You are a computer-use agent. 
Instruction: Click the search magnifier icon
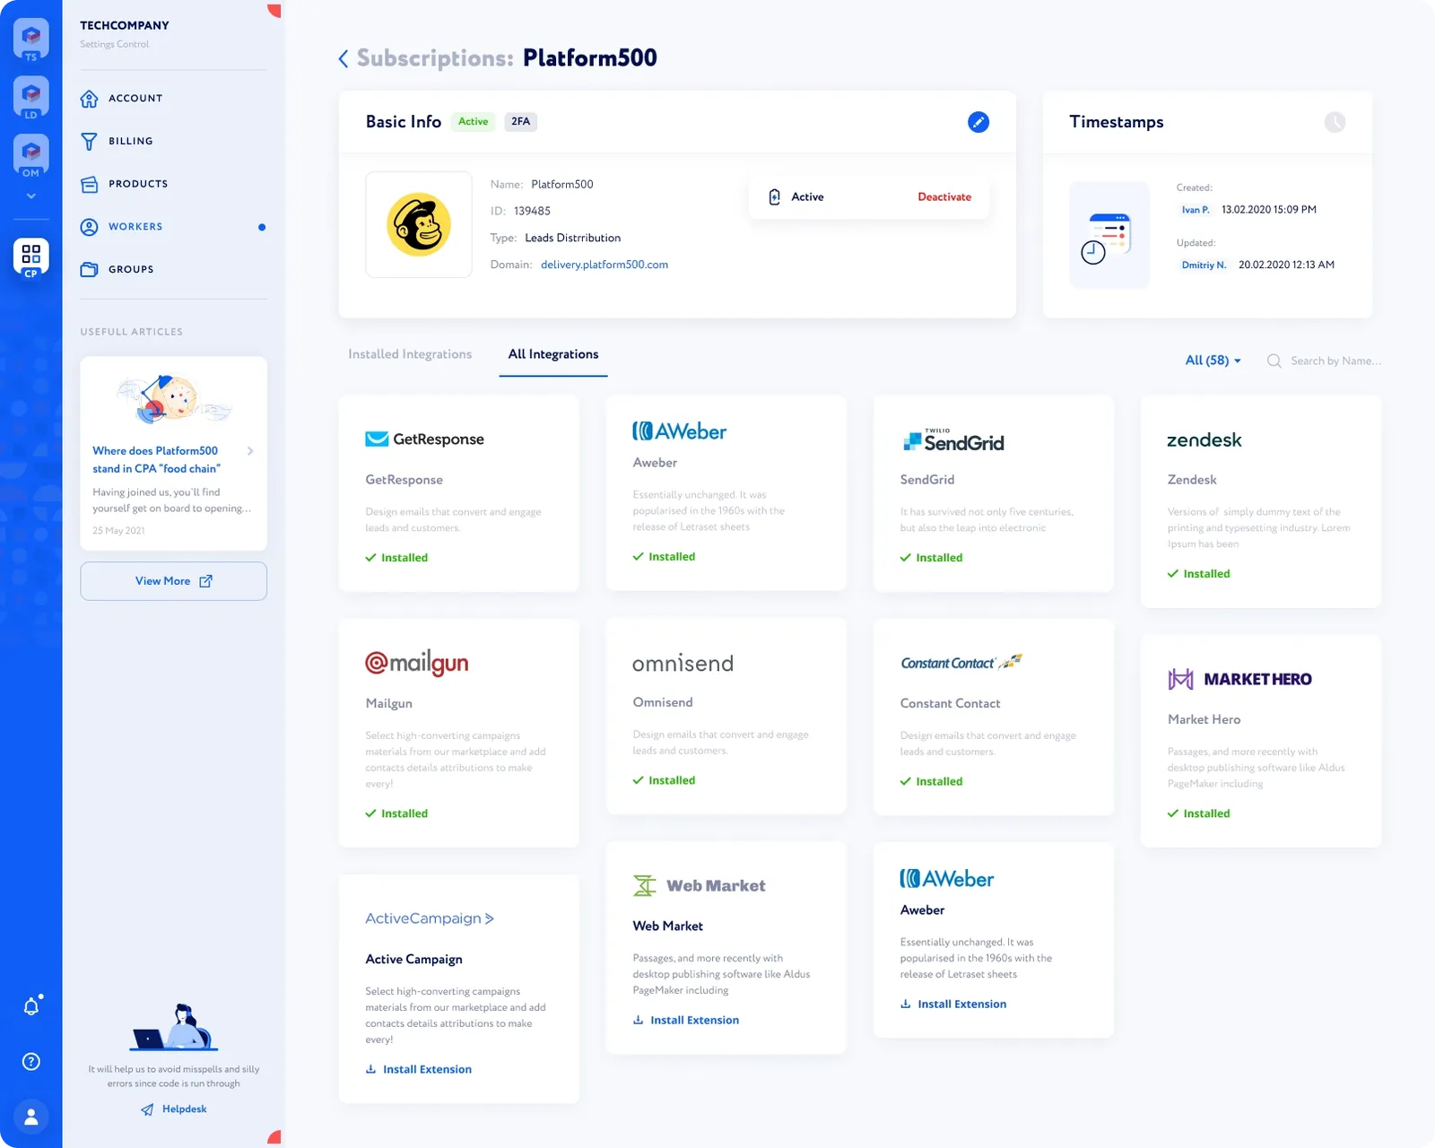[x=1274, y=361]
